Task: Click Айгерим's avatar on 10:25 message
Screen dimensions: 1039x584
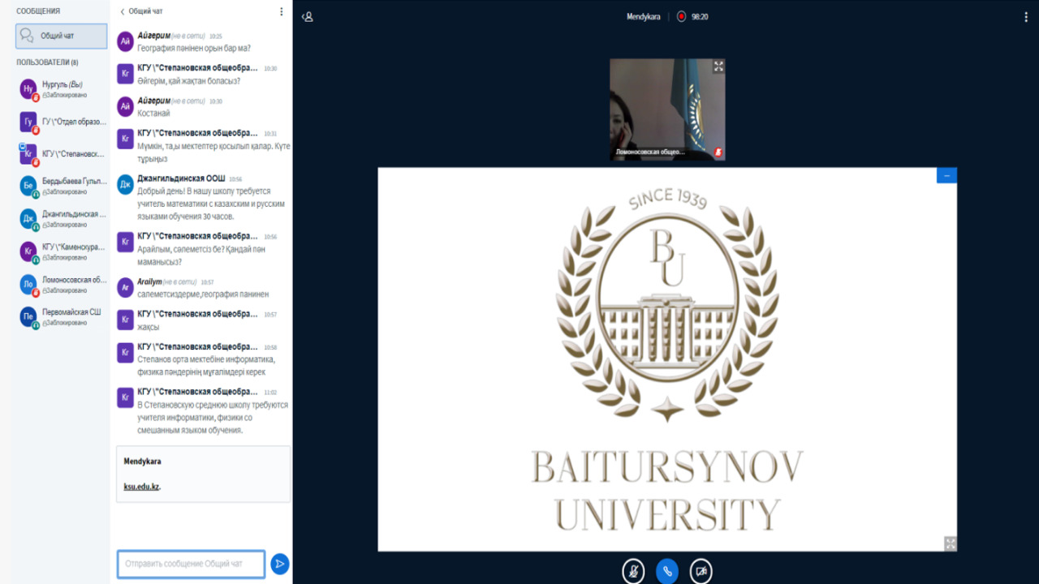Action: [125, 41]
